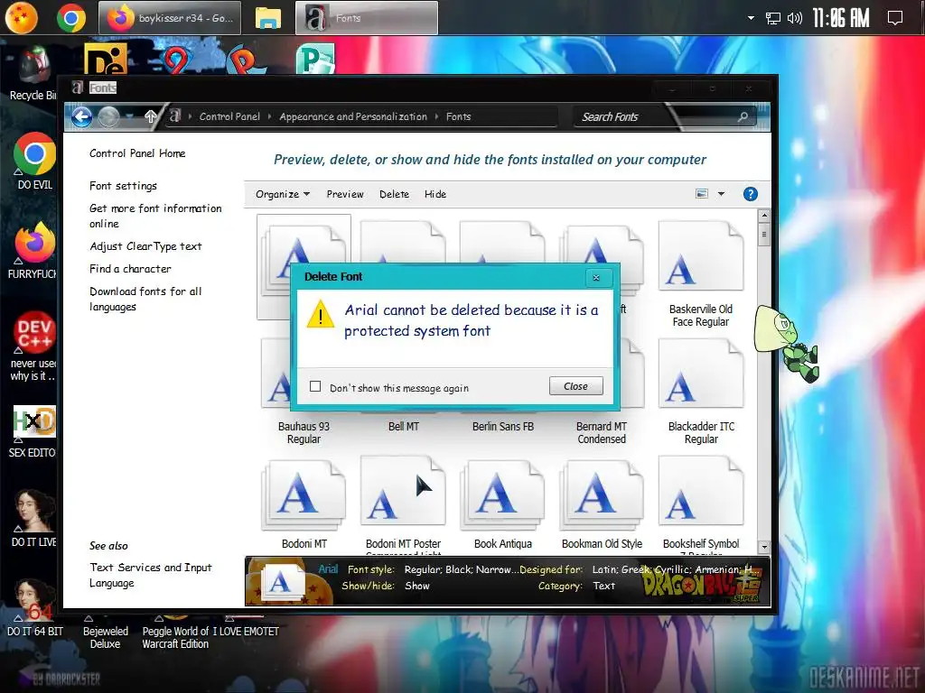This screenshot has width=925, height=693.
Task: Switch to the Firefox taskbar window
Action: [170, 18]
